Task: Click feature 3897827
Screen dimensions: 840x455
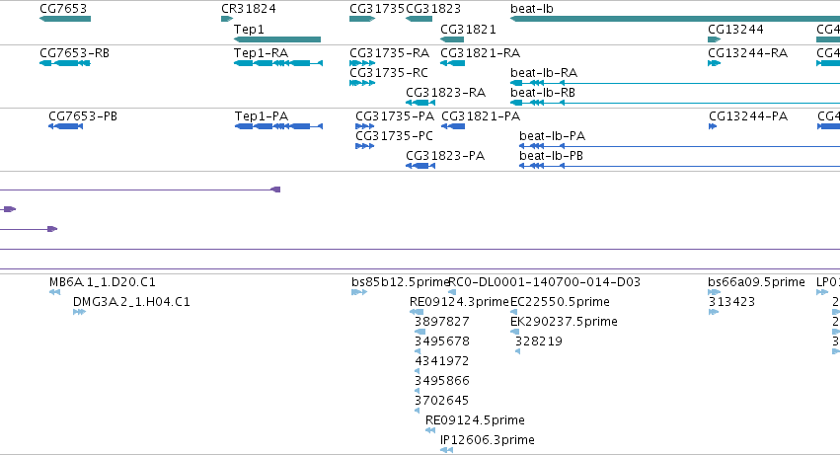Action: [420, 332]
